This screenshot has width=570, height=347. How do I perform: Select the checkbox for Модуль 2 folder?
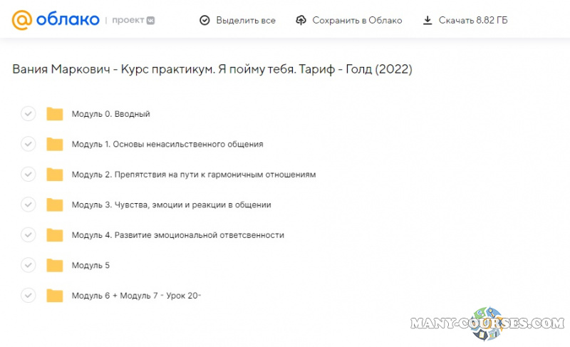click(28, 175)
